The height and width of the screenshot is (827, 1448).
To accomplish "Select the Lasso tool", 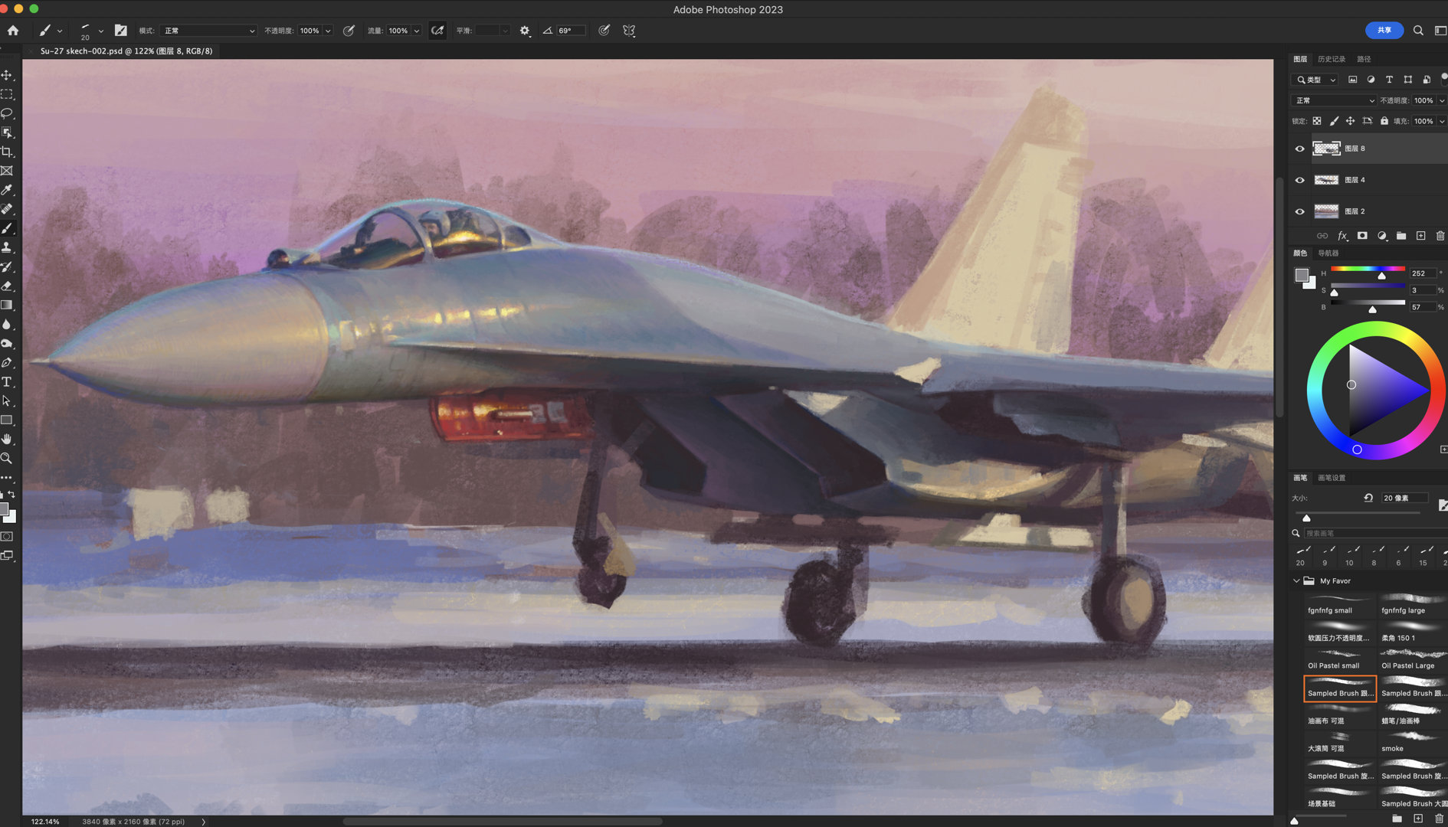I will [7, 113].
